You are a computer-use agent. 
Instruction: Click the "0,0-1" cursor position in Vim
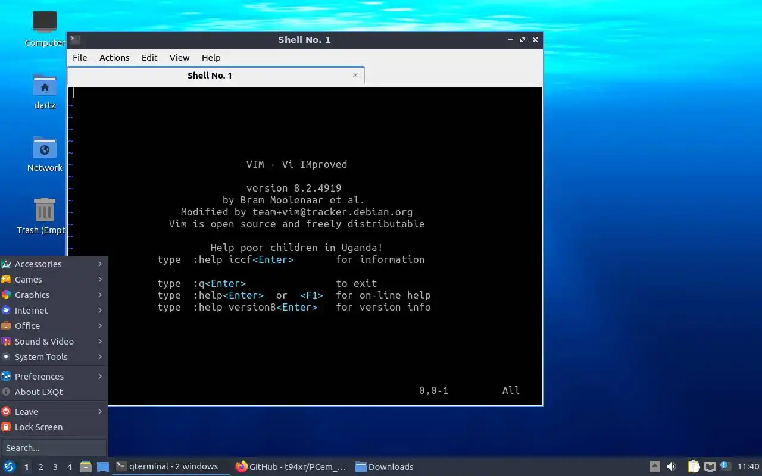point(433,390)
